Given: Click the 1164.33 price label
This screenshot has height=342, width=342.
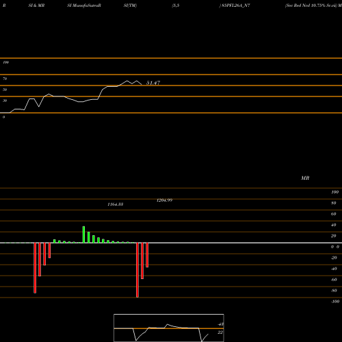Looking at the screenshot, I should [116, 205].
